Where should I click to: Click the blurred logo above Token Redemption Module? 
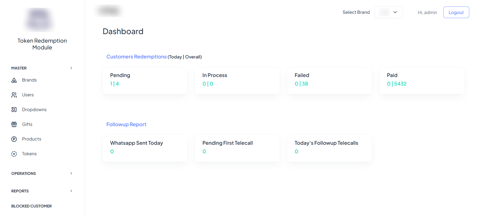pyautogui.click(x=39, y=20)
